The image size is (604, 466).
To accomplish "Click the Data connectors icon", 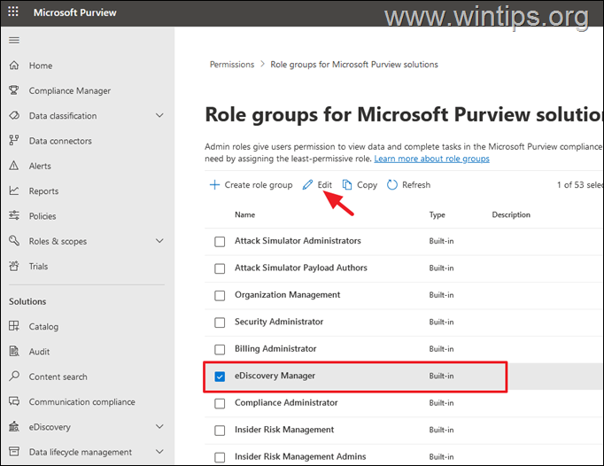I will coord(14,140).
